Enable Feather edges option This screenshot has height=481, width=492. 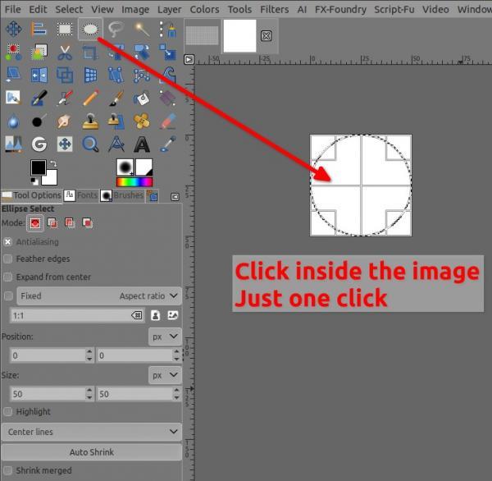coord(8,259)
